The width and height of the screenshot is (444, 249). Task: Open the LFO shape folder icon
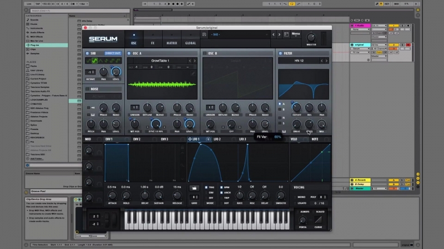coord(194,188)
